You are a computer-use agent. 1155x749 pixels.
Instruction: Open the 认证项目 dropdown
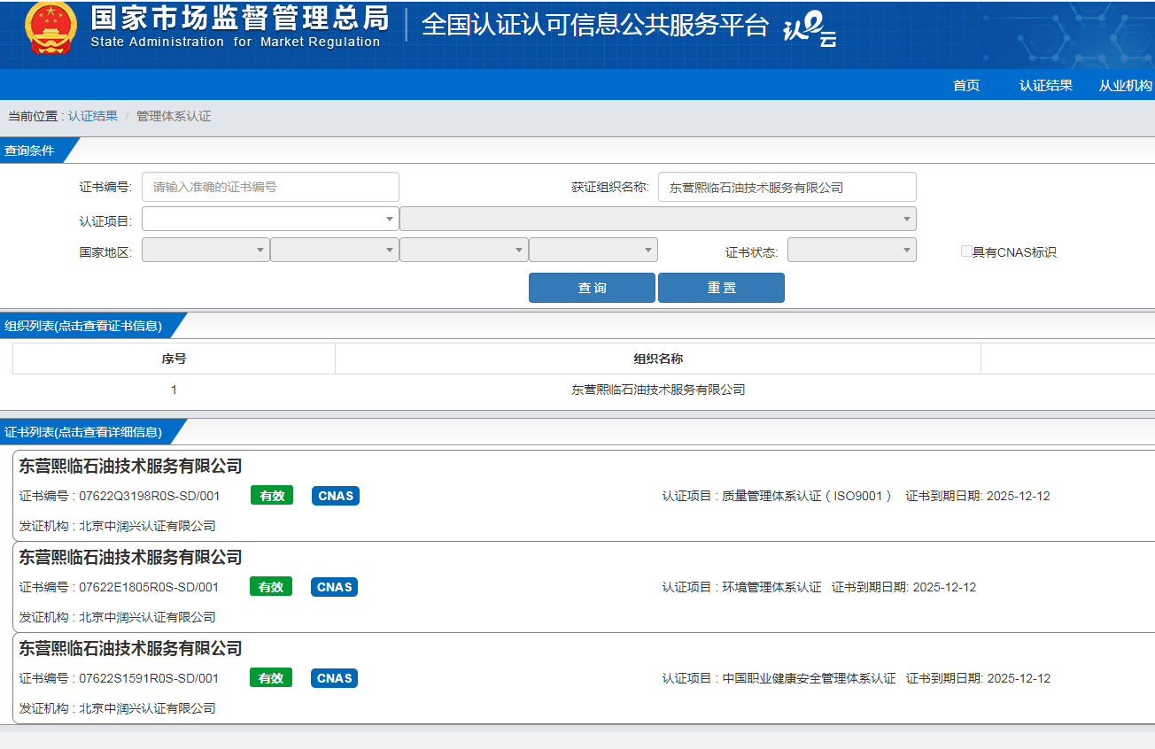click(x=270, y=219)
